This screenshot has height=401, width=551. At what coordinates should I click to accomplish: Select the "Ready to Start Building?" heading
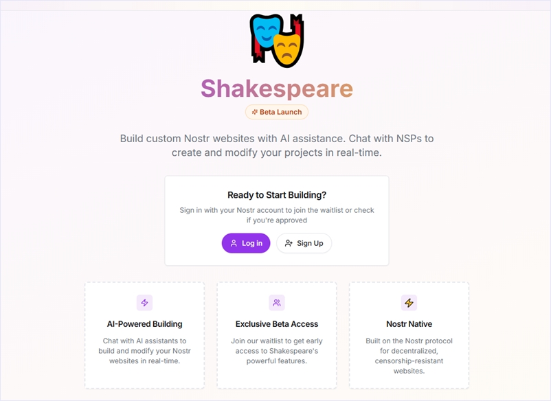tap(277, 195)
